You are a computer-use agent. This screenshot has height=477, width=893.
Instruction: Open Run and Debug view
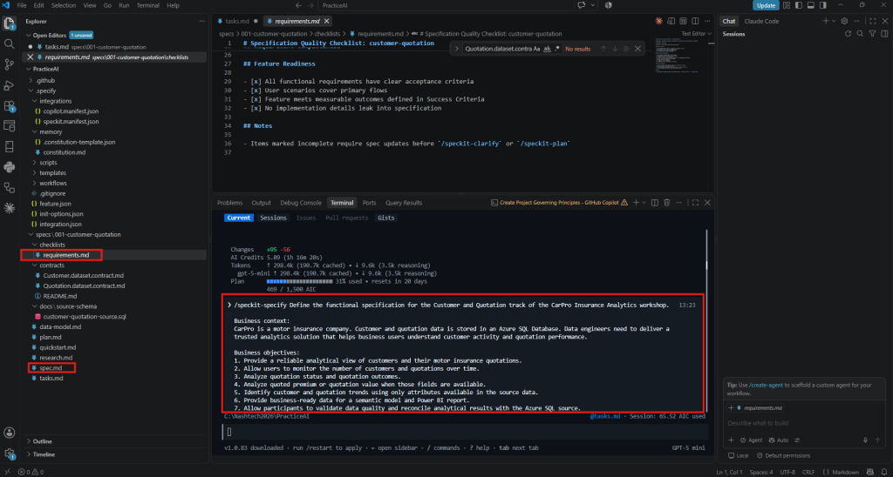9,85
